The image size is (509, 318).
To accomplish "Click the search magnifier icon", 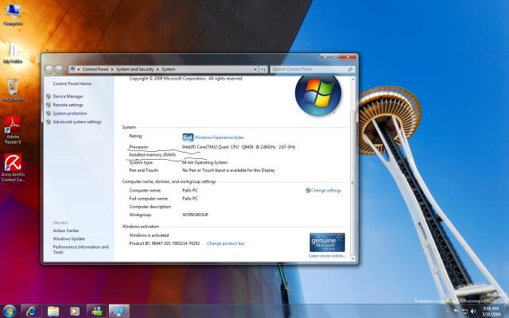I will tap(350, 69).
